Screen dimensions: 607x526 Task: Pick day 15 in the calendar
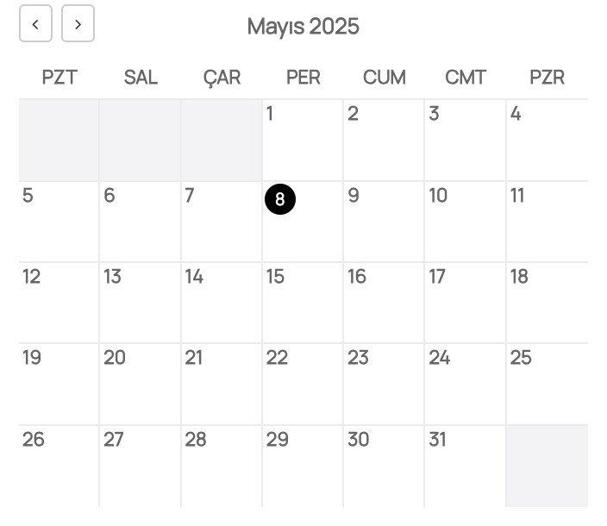click(x=302, y=303)
